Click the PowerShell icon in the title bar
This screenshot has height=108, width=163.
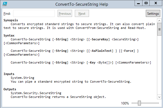[5, 4]
